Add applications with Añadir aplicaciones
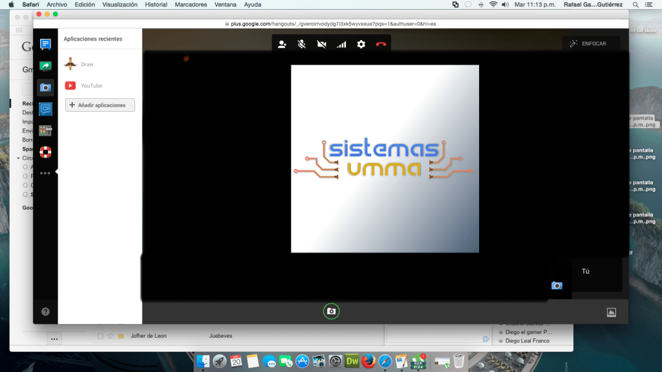Screen dimensions: 662x372 tap(100, 105)
